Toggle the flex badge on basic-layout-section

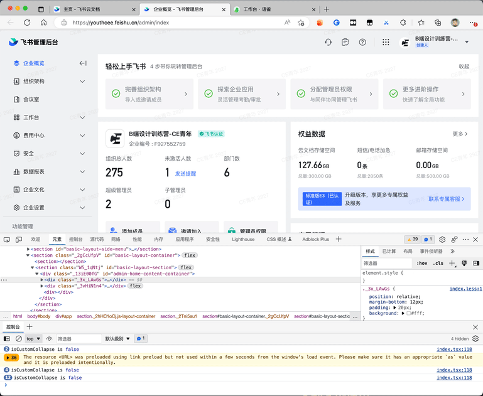click(x=186, y=267)
